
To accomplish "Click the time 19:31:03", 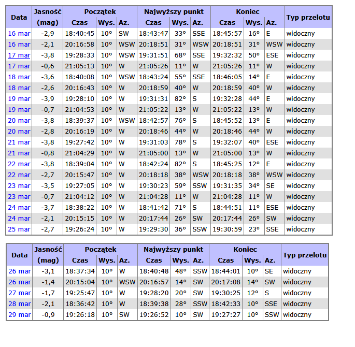I will pos(153,142).
